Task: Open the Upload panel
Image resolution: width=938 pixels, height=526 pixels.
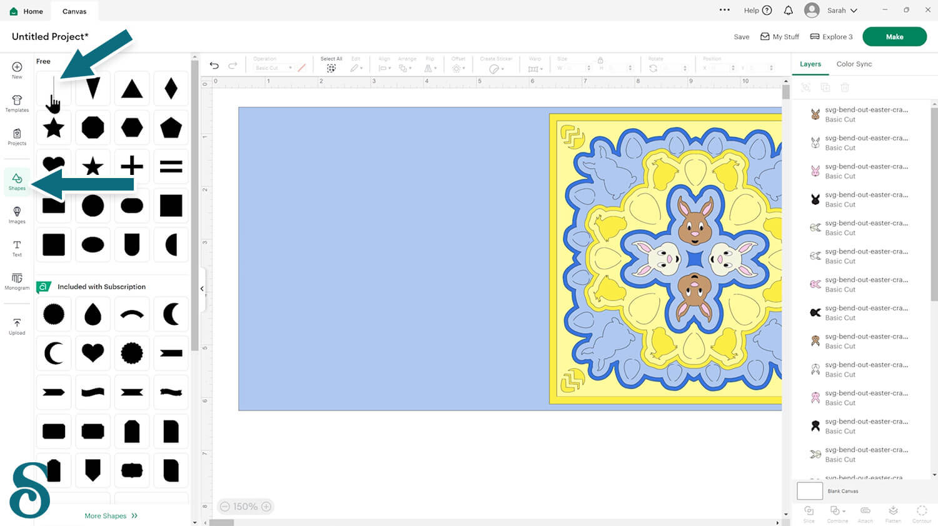Action: pos(17,326)
